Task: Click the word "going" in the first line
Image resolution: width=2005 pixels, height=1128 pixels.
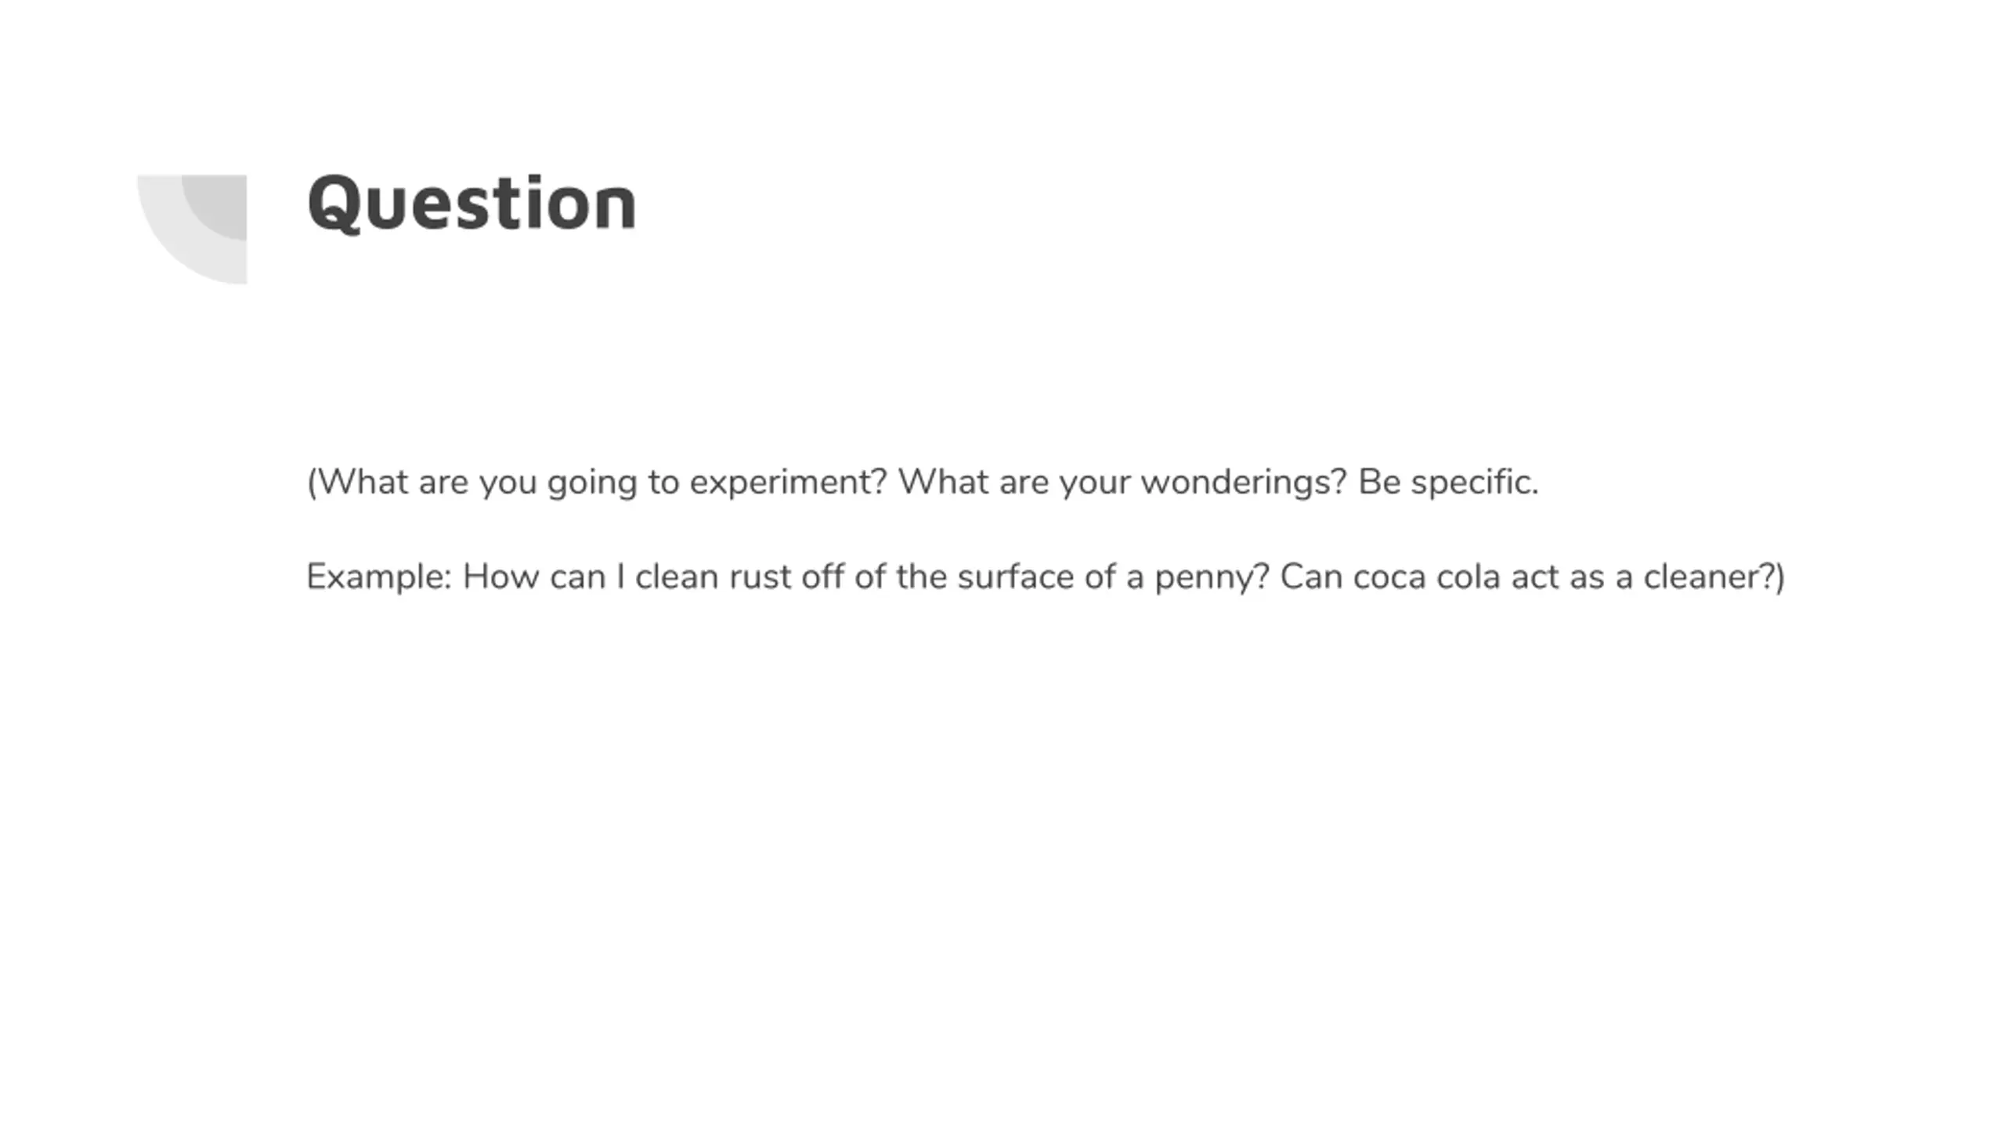Action: [592, 483]
